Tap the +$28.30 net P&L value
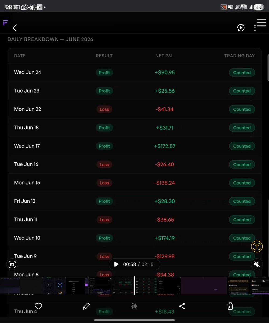This screenshot has height=323, width=269. tap(165, 201)
